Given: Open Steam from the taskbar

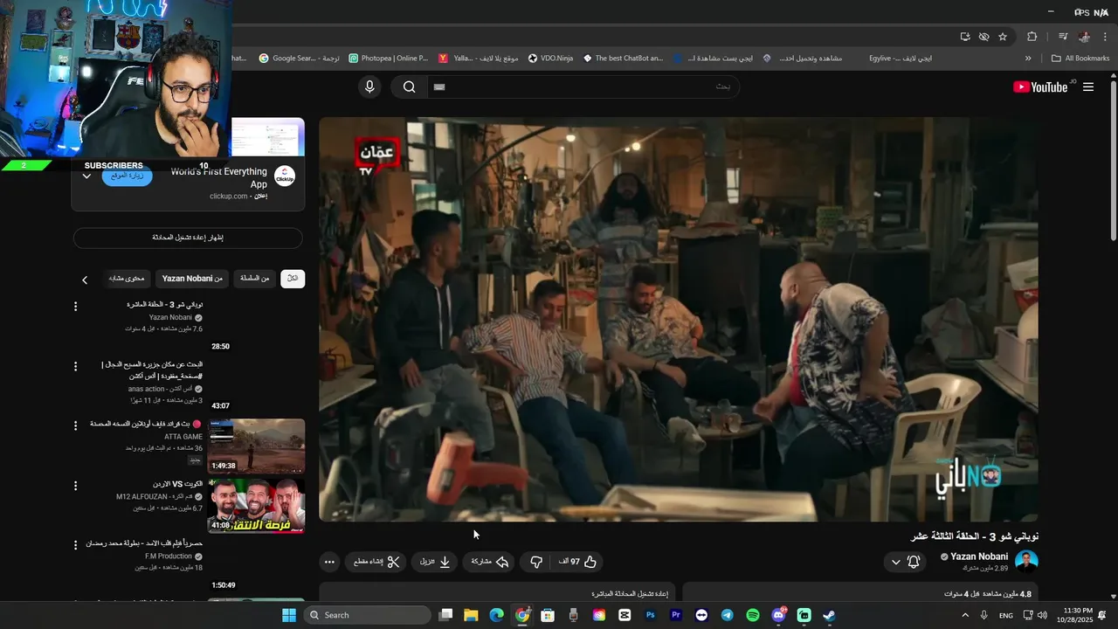Looking at the screenshot, I should (x=829, y=615).
